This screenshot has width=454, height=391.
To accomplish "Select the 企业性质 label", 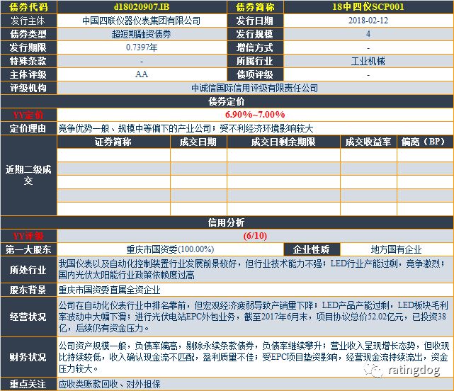I will click(312, 249).
